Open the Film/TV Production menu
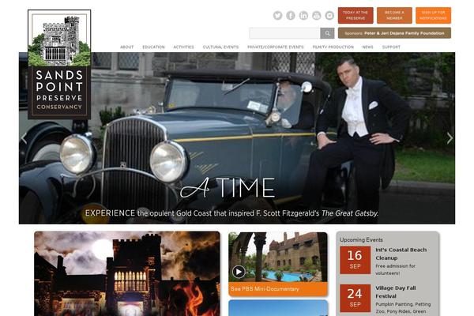The image size is (474, 316). coord(333,47)
